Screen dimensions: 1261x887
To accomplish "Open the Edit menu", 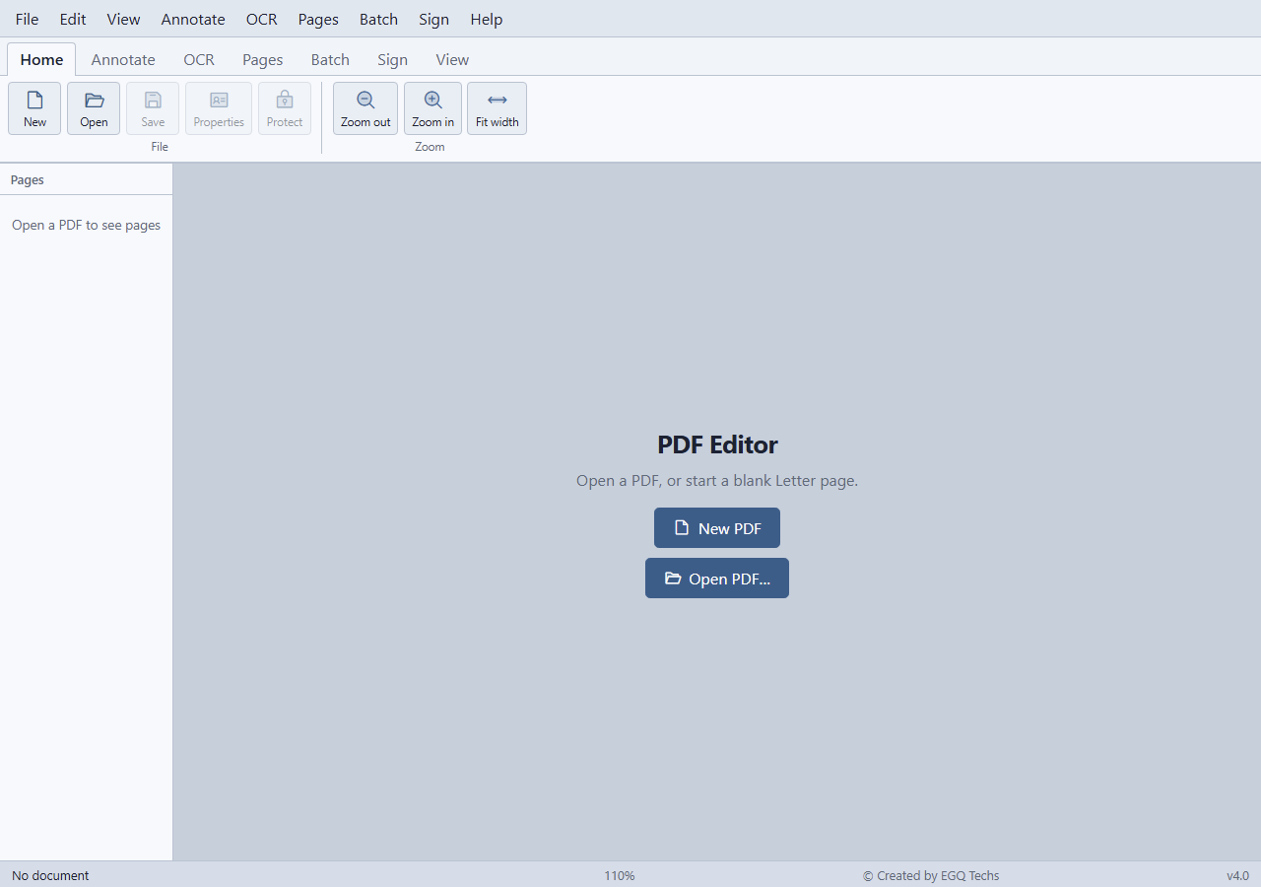I will click(x=73, y=19).
